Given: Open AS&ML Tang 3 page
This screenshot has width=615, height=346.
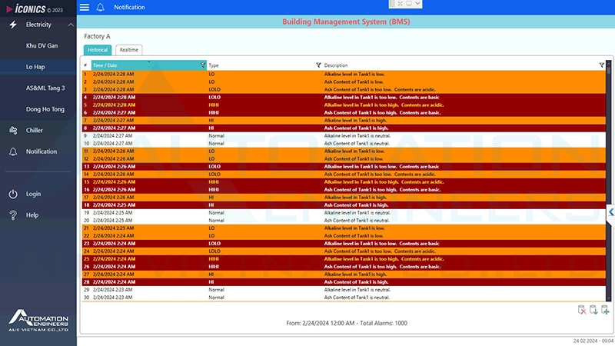Looking at the screenshot, I should (45, 88).
